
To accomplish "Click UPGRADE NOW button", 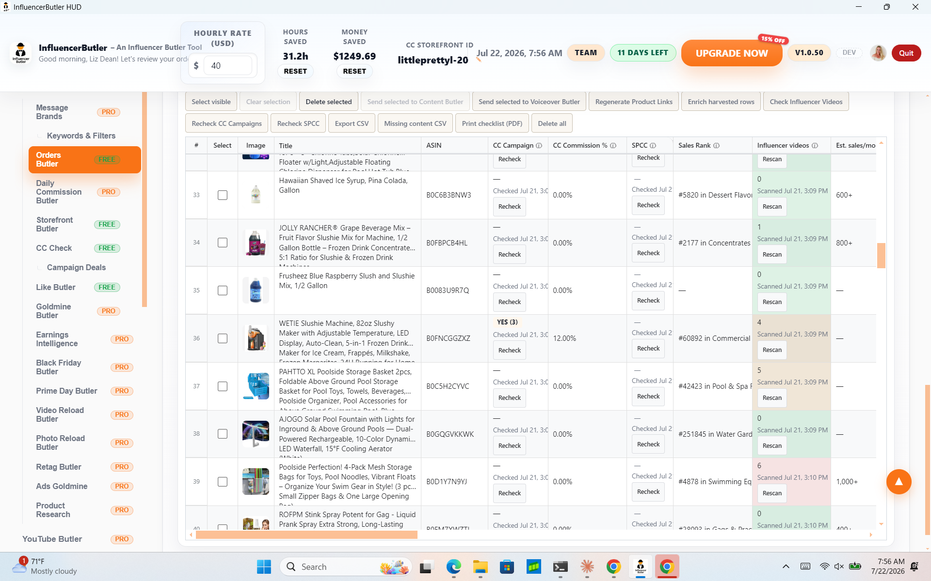I will 731,53.
